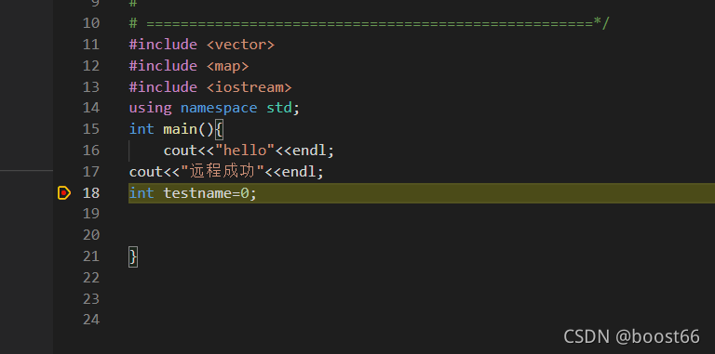Click the std identifier on line 14
Screen dimensions: 715x354
[279, 109]
